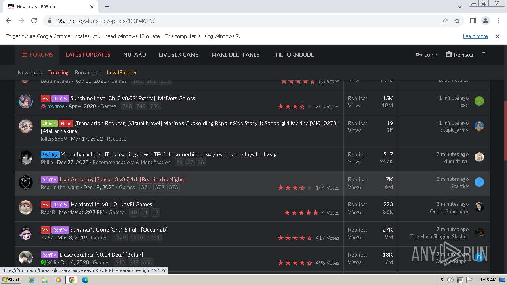Open the Sunshine Love thread title
This screenshot has width=507, height=285.
(133, 98)
